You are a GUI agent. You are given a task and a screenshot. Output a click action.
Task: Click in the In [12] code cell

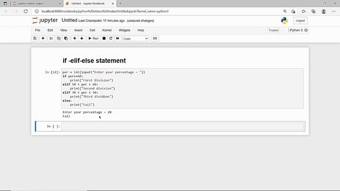(183, 89)
